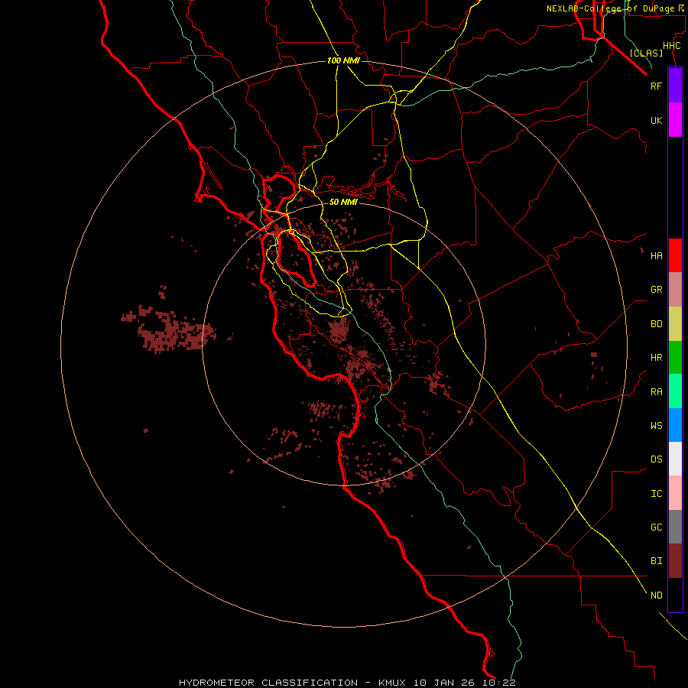
Task: Pick the RA light green swatch
Action: [675, 391]
